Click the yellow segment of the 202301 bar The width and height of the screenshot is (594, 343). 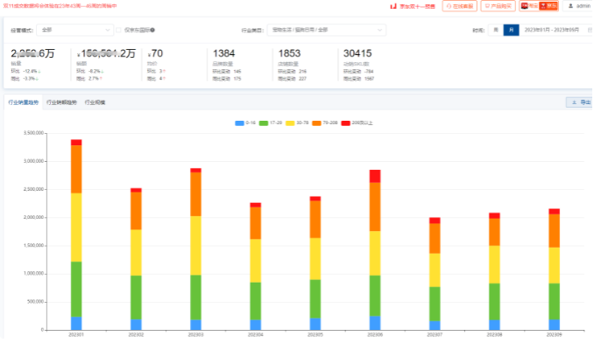[76, 227]
